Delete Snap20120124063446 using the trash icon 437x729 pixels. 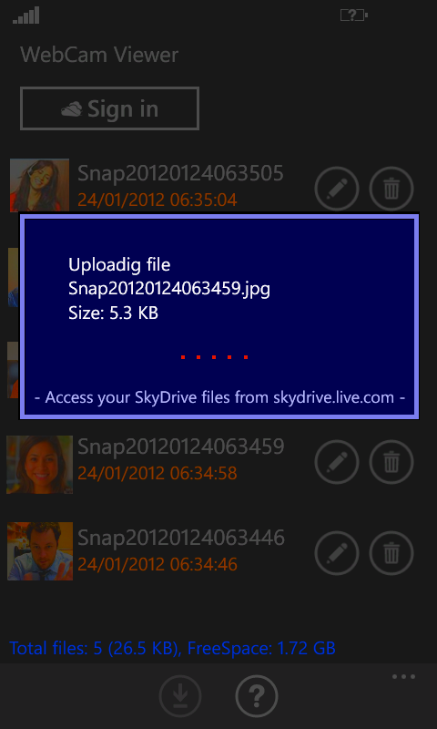tap(391, 553)
